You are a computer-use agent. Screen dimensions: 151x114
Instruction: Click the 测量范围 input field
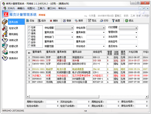[64, 46]
